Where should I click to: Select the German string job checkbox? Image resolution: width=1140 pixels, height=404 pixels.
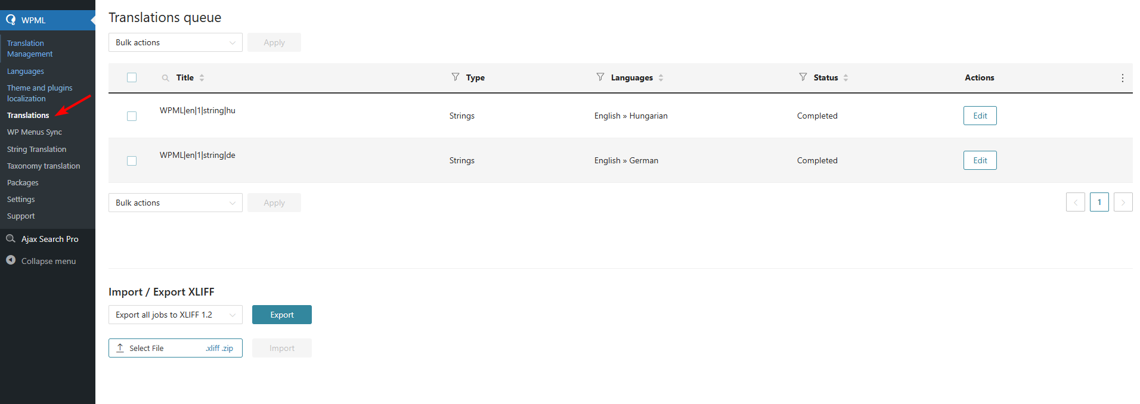(132, 161)
